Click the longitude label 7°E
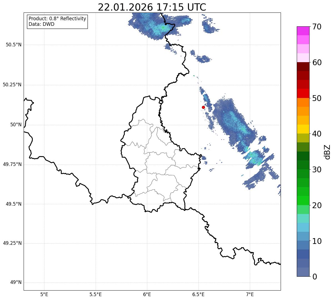Screen dimensions: 334x300 click(250, 294)
